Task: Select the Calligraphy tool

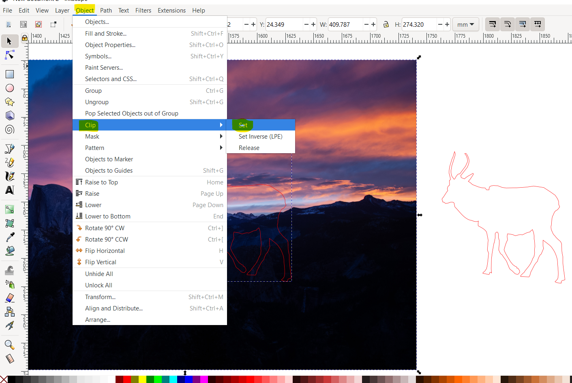Action: 10,175
